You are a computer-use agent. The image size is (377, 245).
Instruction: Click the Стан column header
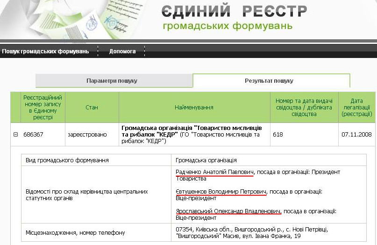coord(92,108)
